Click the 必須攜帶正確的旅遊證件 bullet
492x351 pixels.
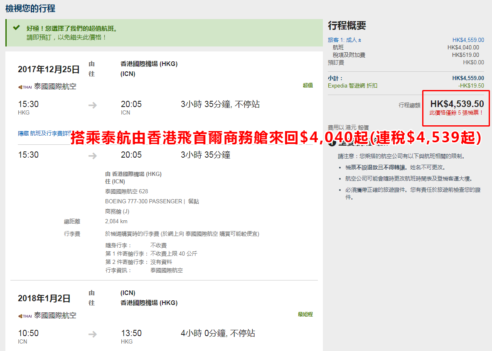[x=413, y=194]
